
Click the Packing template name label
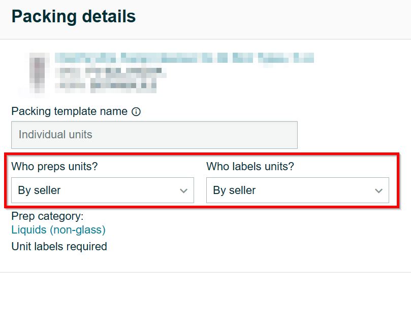(69, 111)
